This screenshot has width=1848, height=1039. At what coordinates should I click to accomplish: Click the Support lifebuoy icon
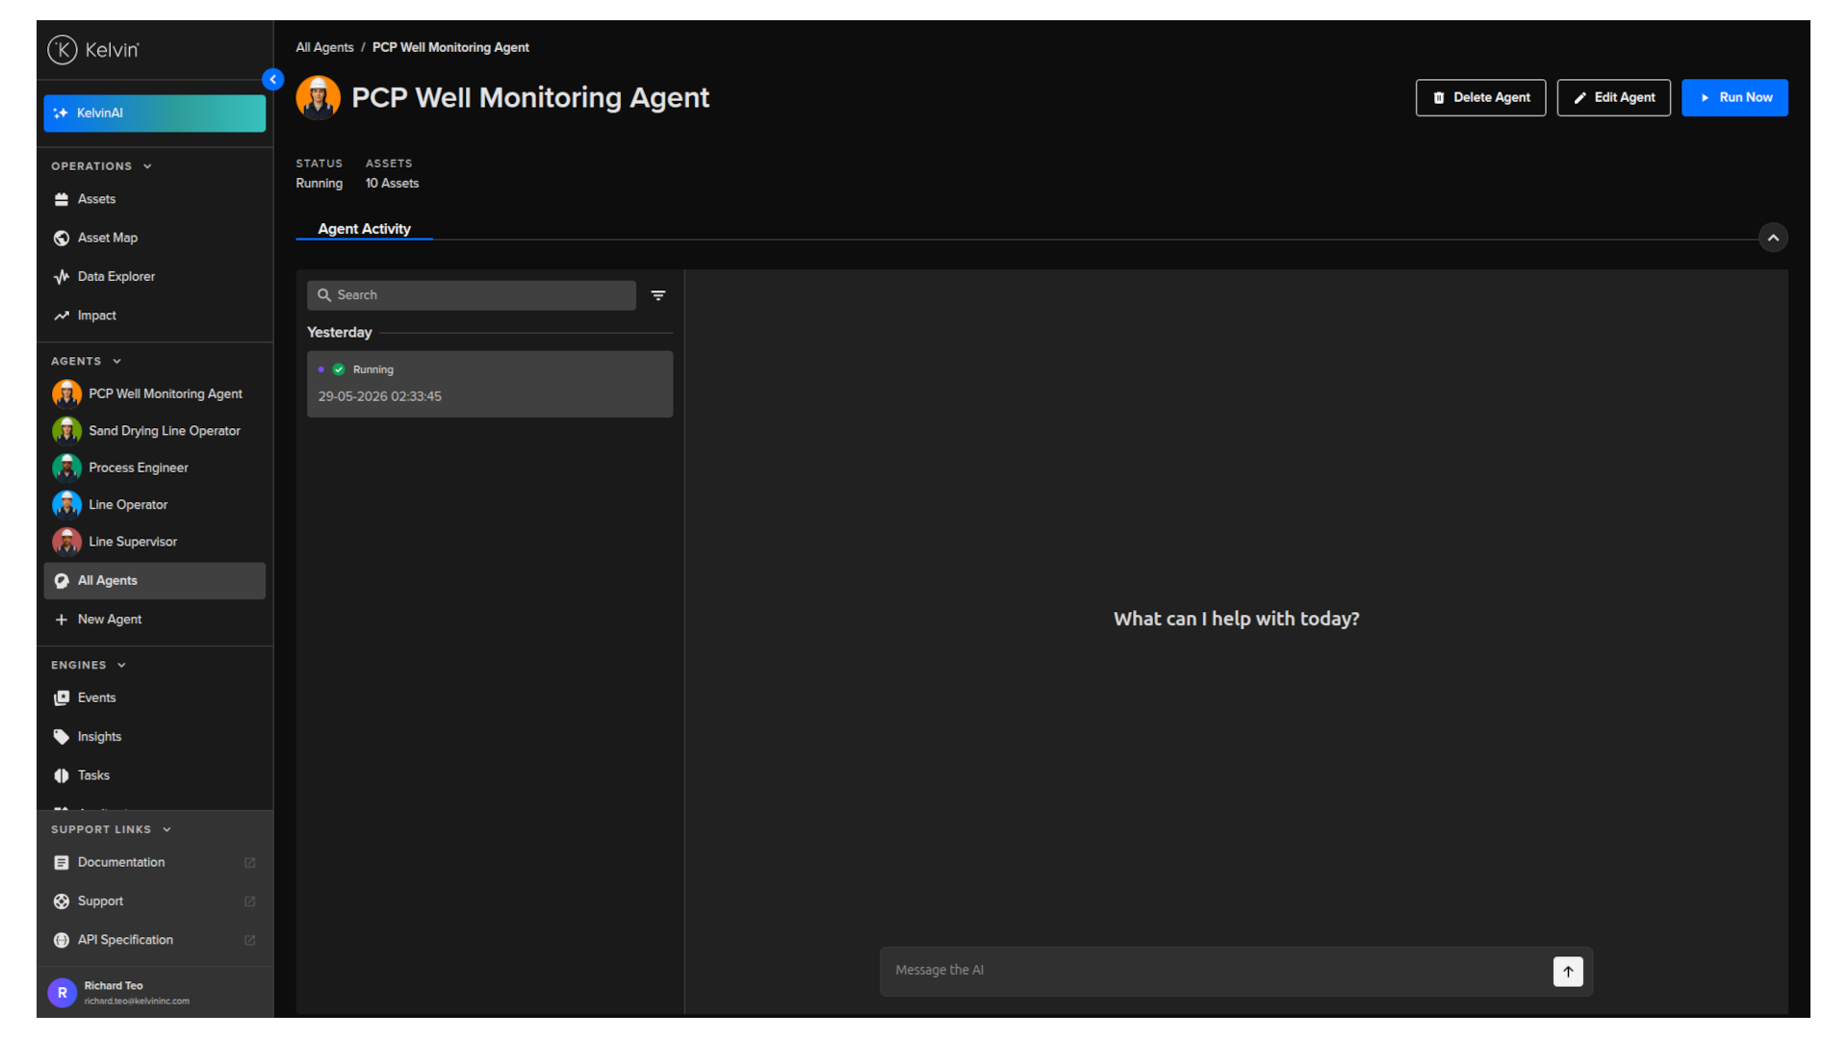(62, 901)
